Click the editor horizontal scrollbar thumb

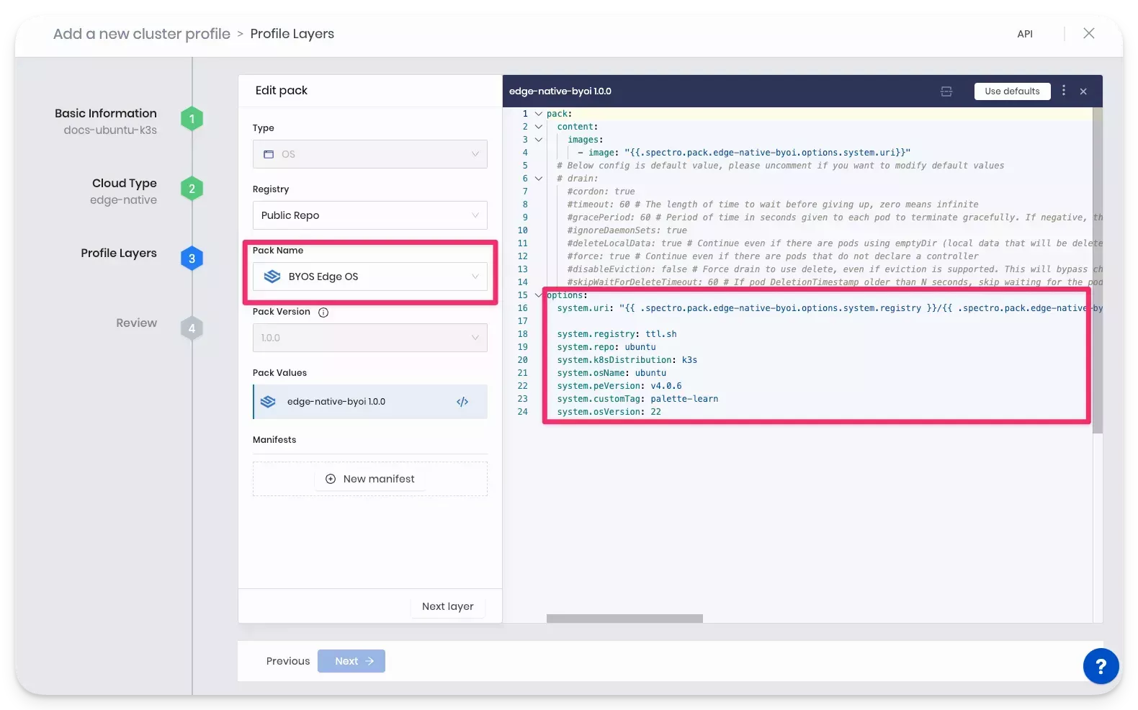[x=624, y=619]
